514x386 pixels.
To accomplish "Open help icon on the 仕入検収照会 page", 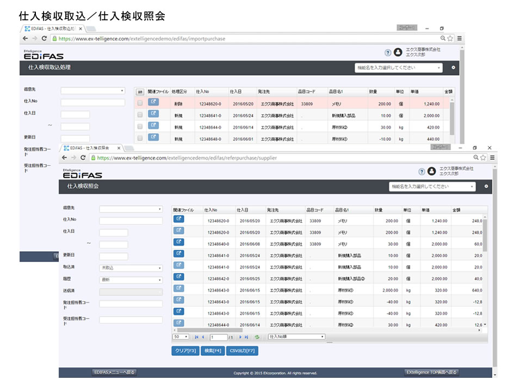I will pyautogui.click(x=422, y=171).
